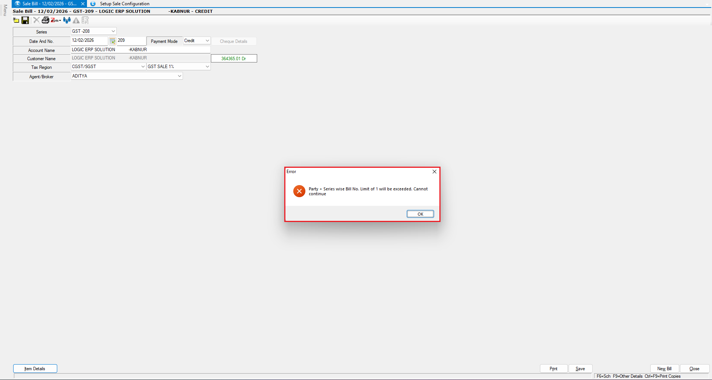Open the calendar date picker icon
This screenshot has width=712, height=380.
[x=112, y=41]
